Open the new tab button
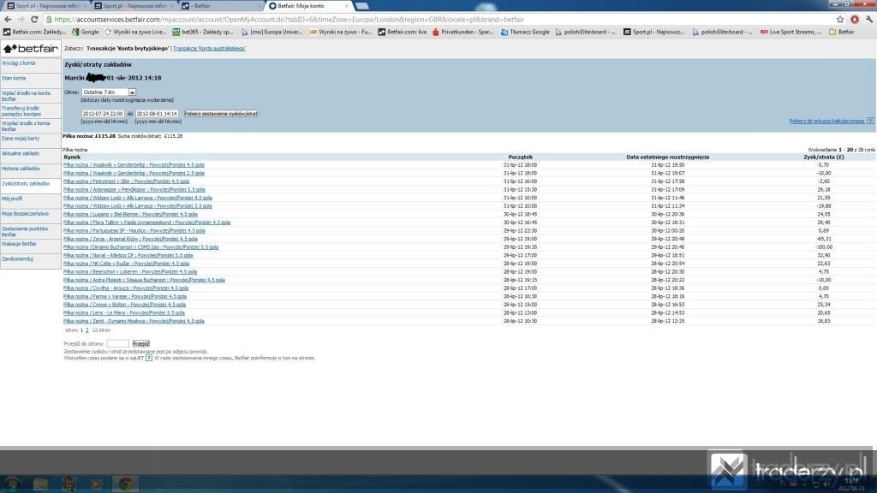The width and height of the screenshot is (877, 493). [x=362, y=6]
